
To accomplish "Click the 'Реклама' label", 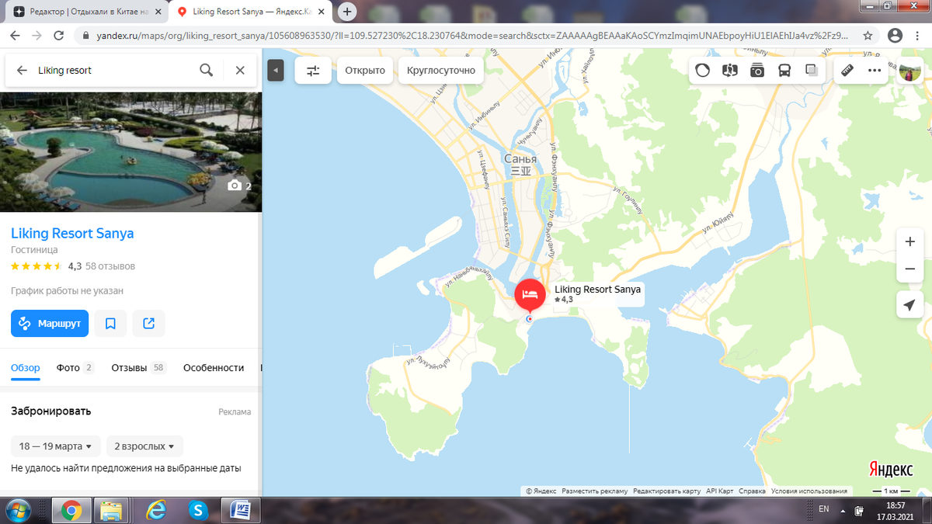I will [x=235, y=412].
